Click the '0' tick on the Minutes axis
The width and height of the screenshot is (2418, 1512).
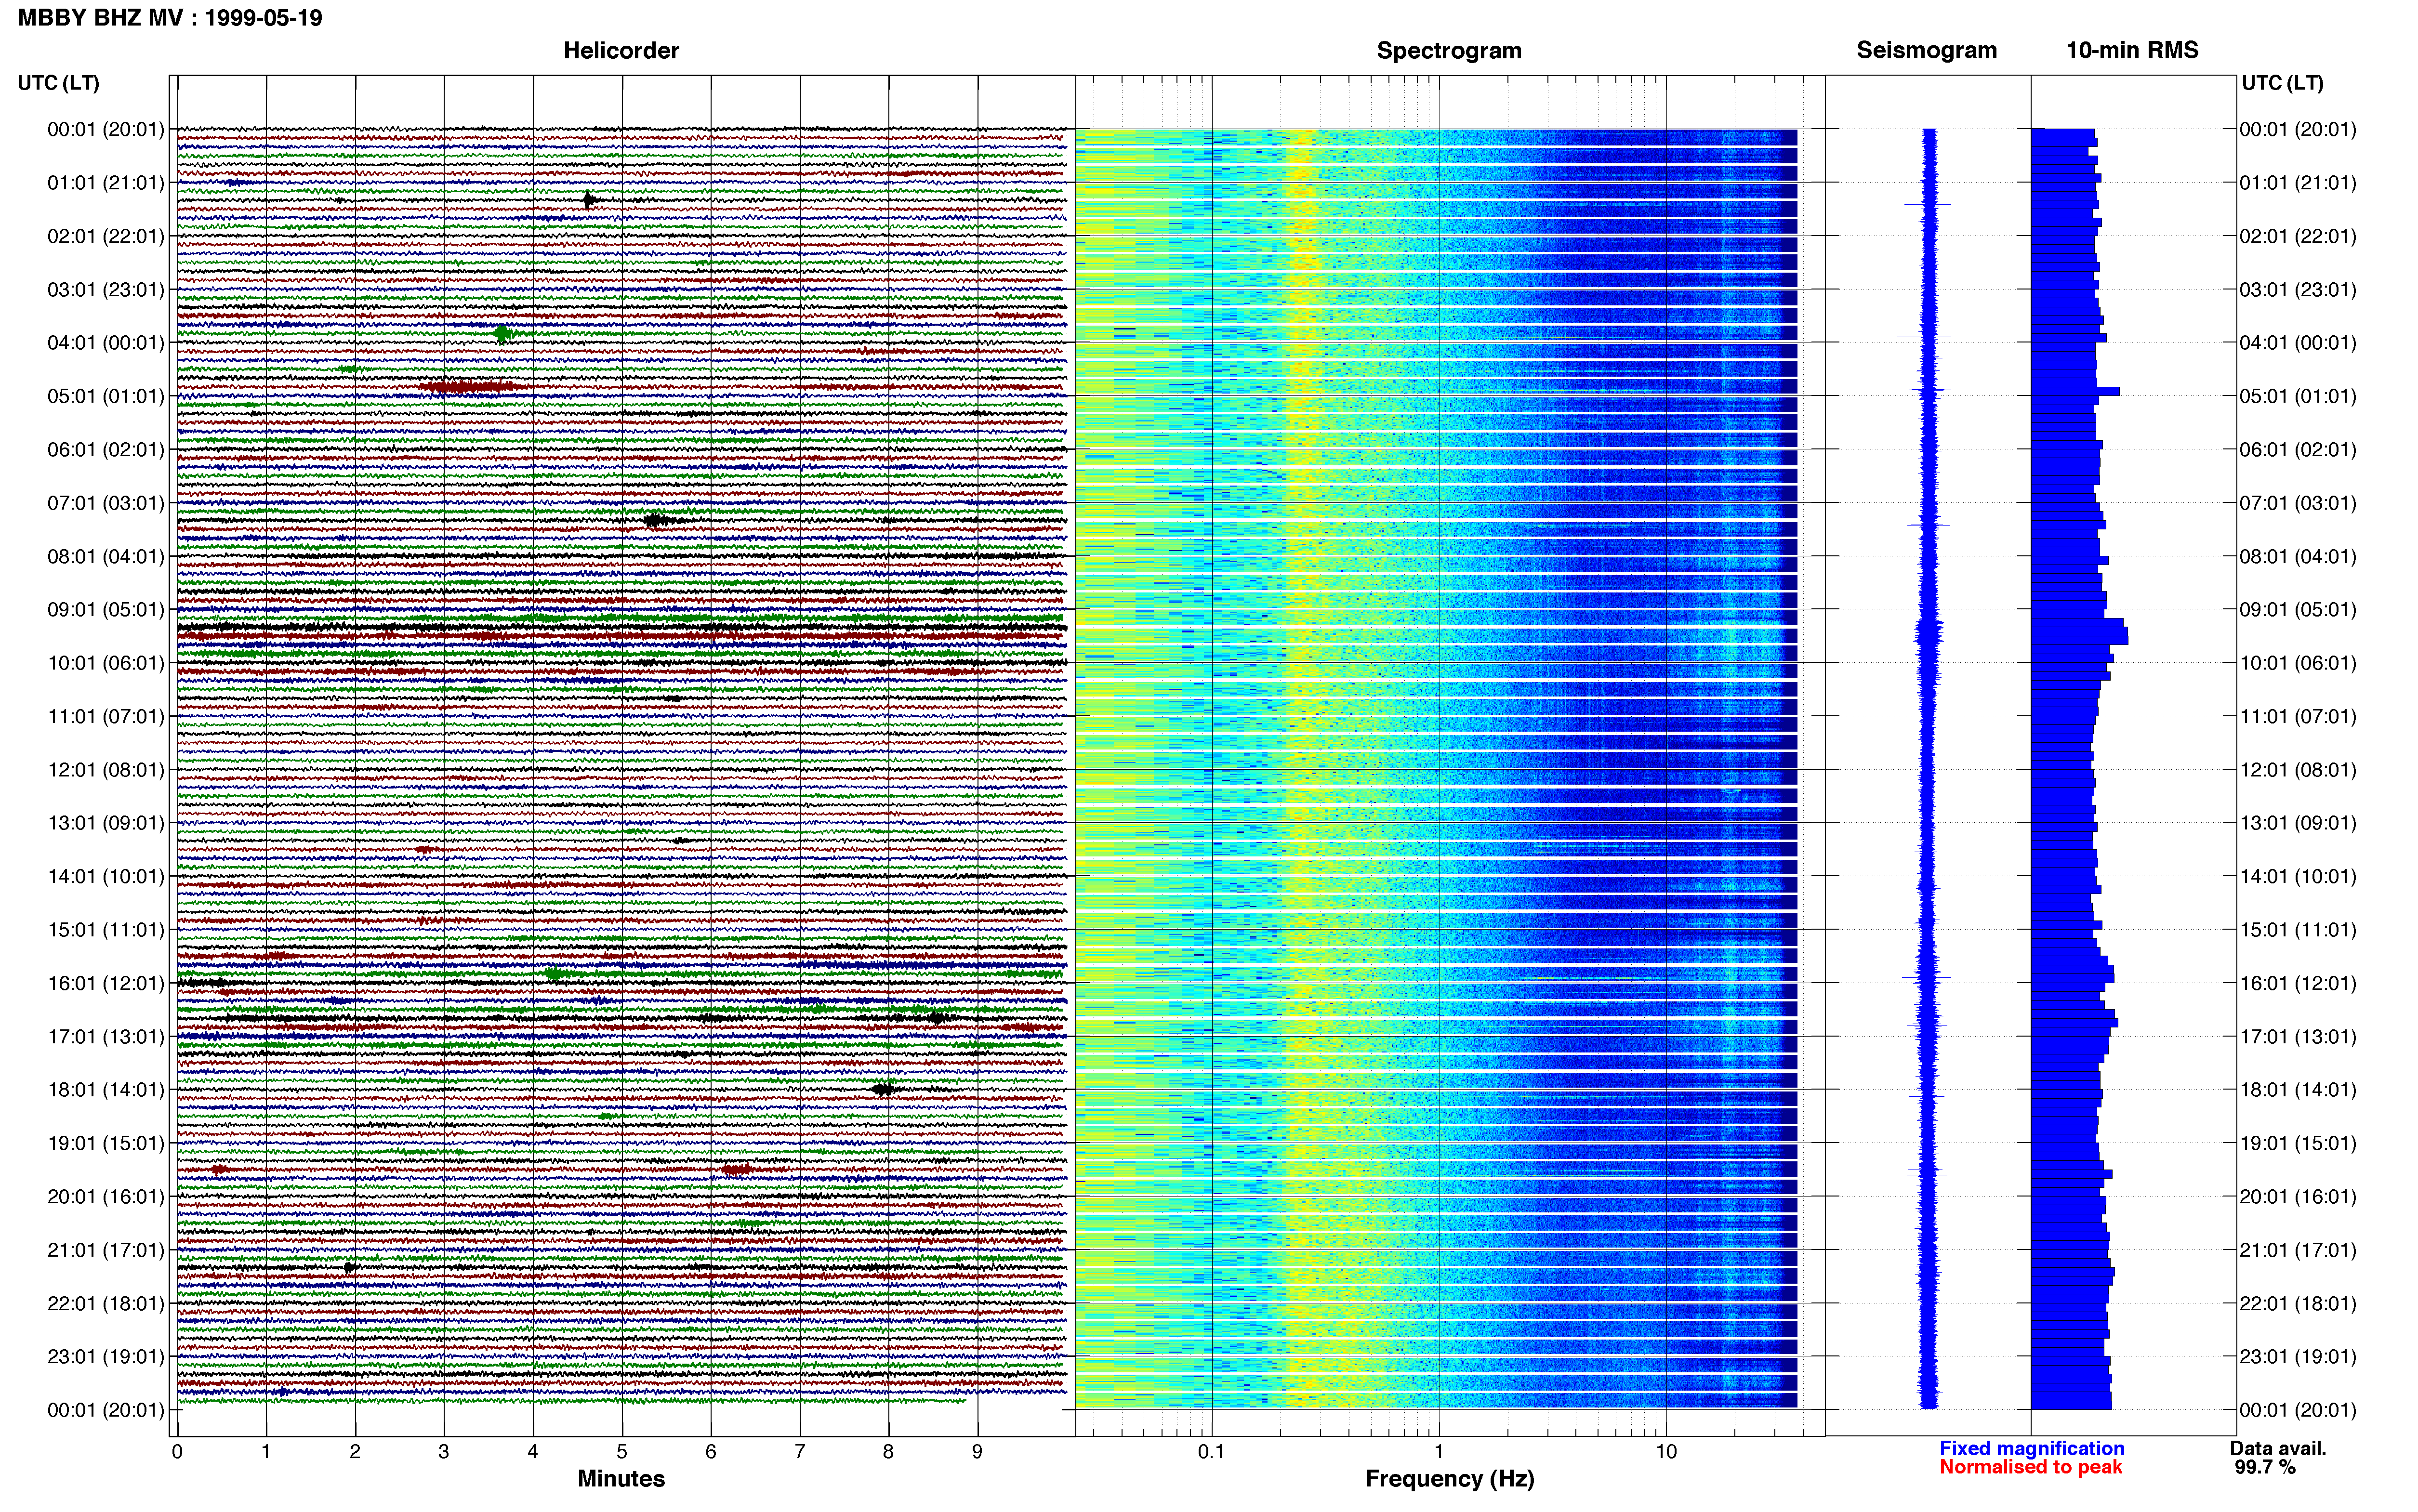(x=177, y=1452)
